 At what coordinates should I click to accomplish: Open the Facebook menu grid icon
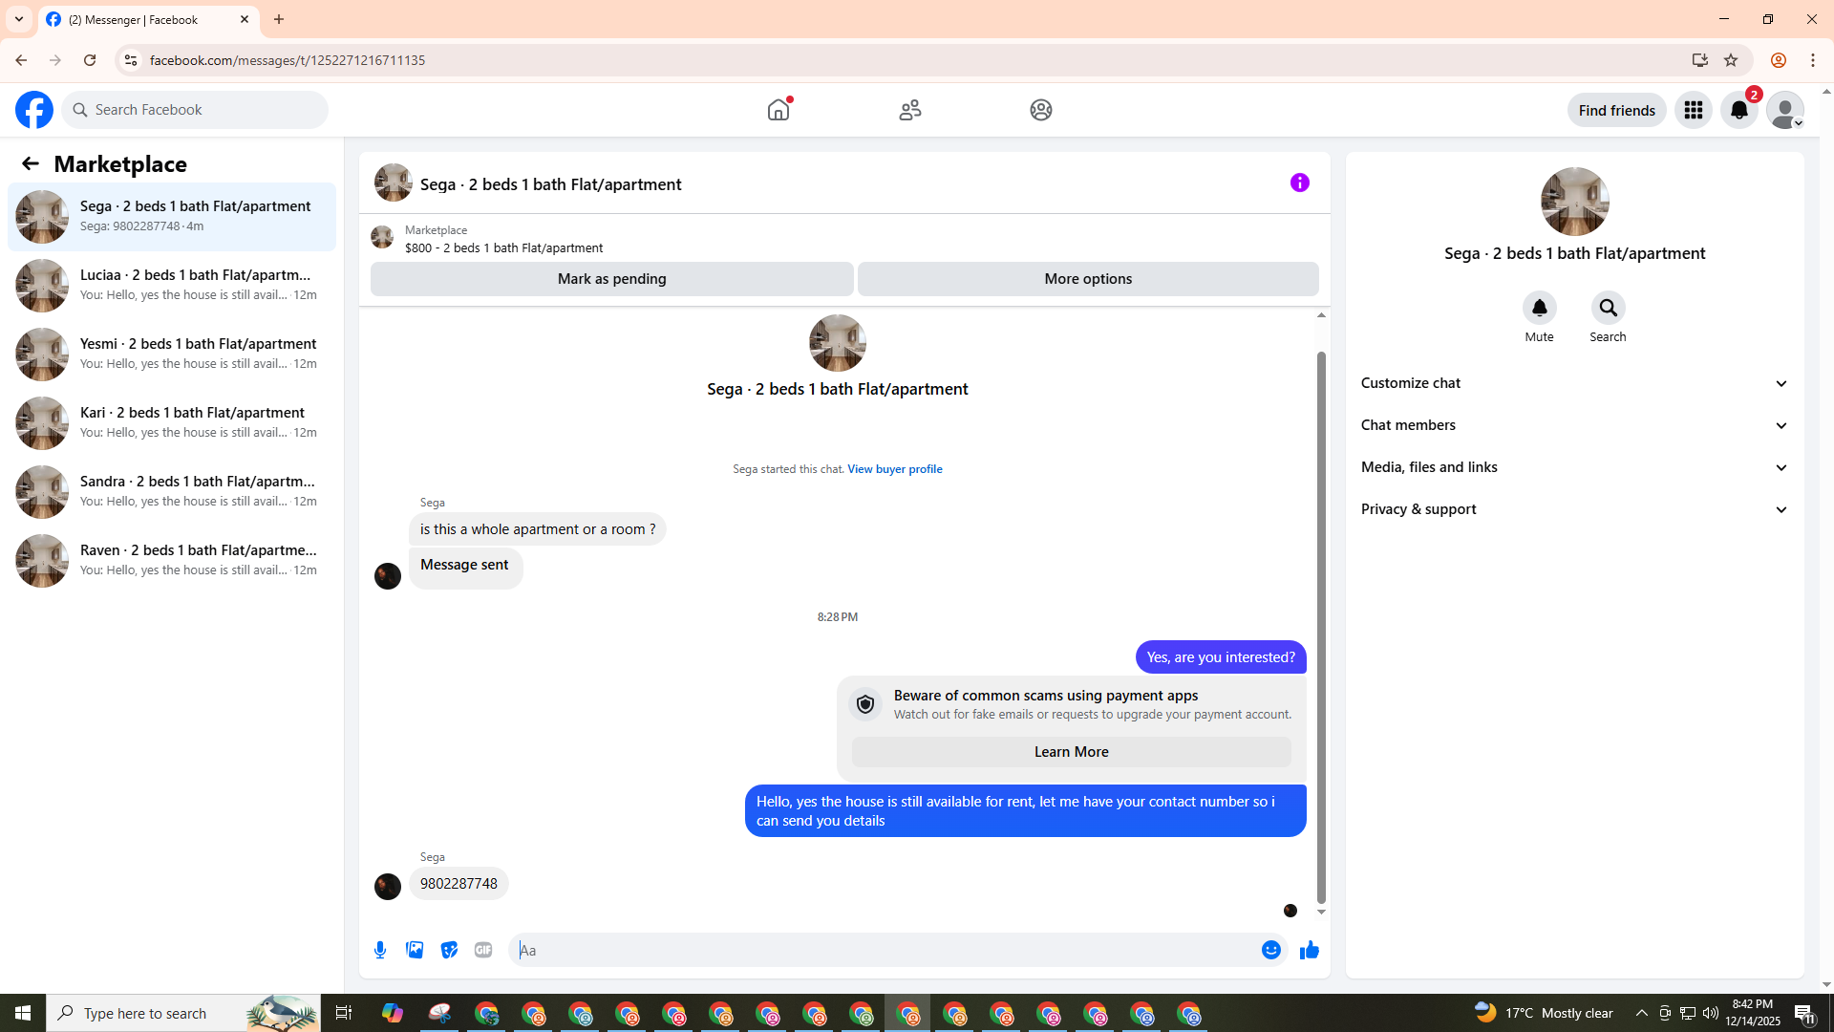[x=1693, y=110]
